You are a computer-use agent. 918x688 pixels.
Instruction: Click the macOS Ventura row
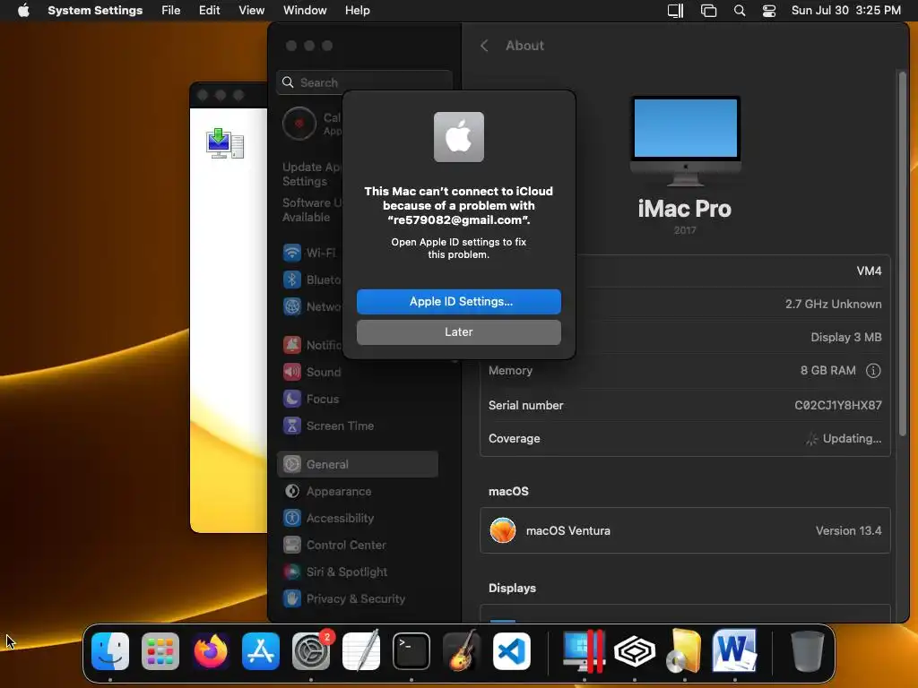point(685,530)
